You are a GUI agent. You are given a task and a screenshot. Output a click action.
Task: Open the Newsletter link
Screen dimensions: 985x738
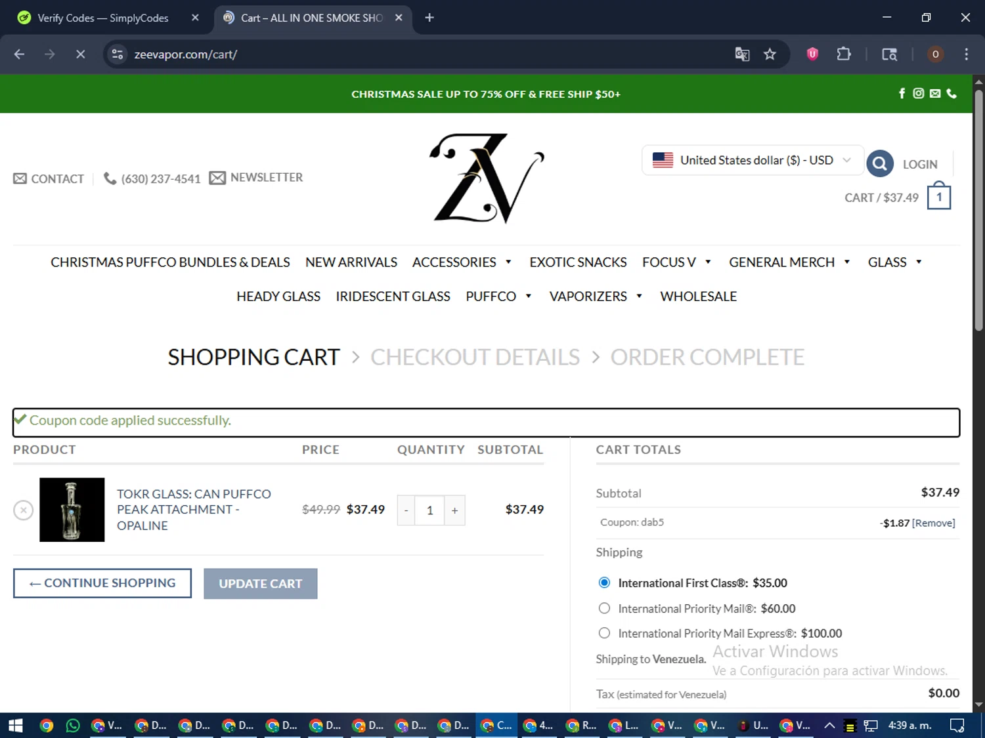click(256, 177)
